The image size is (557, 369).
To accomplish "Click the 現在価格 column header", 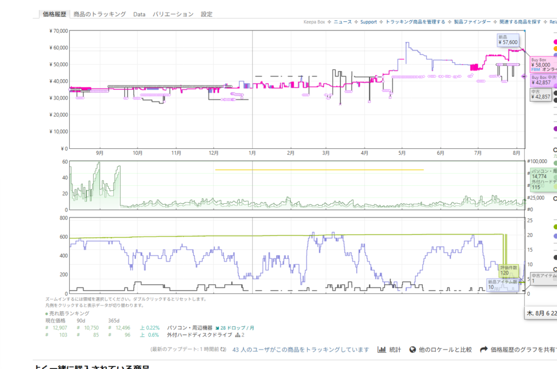I will (55, 321).
